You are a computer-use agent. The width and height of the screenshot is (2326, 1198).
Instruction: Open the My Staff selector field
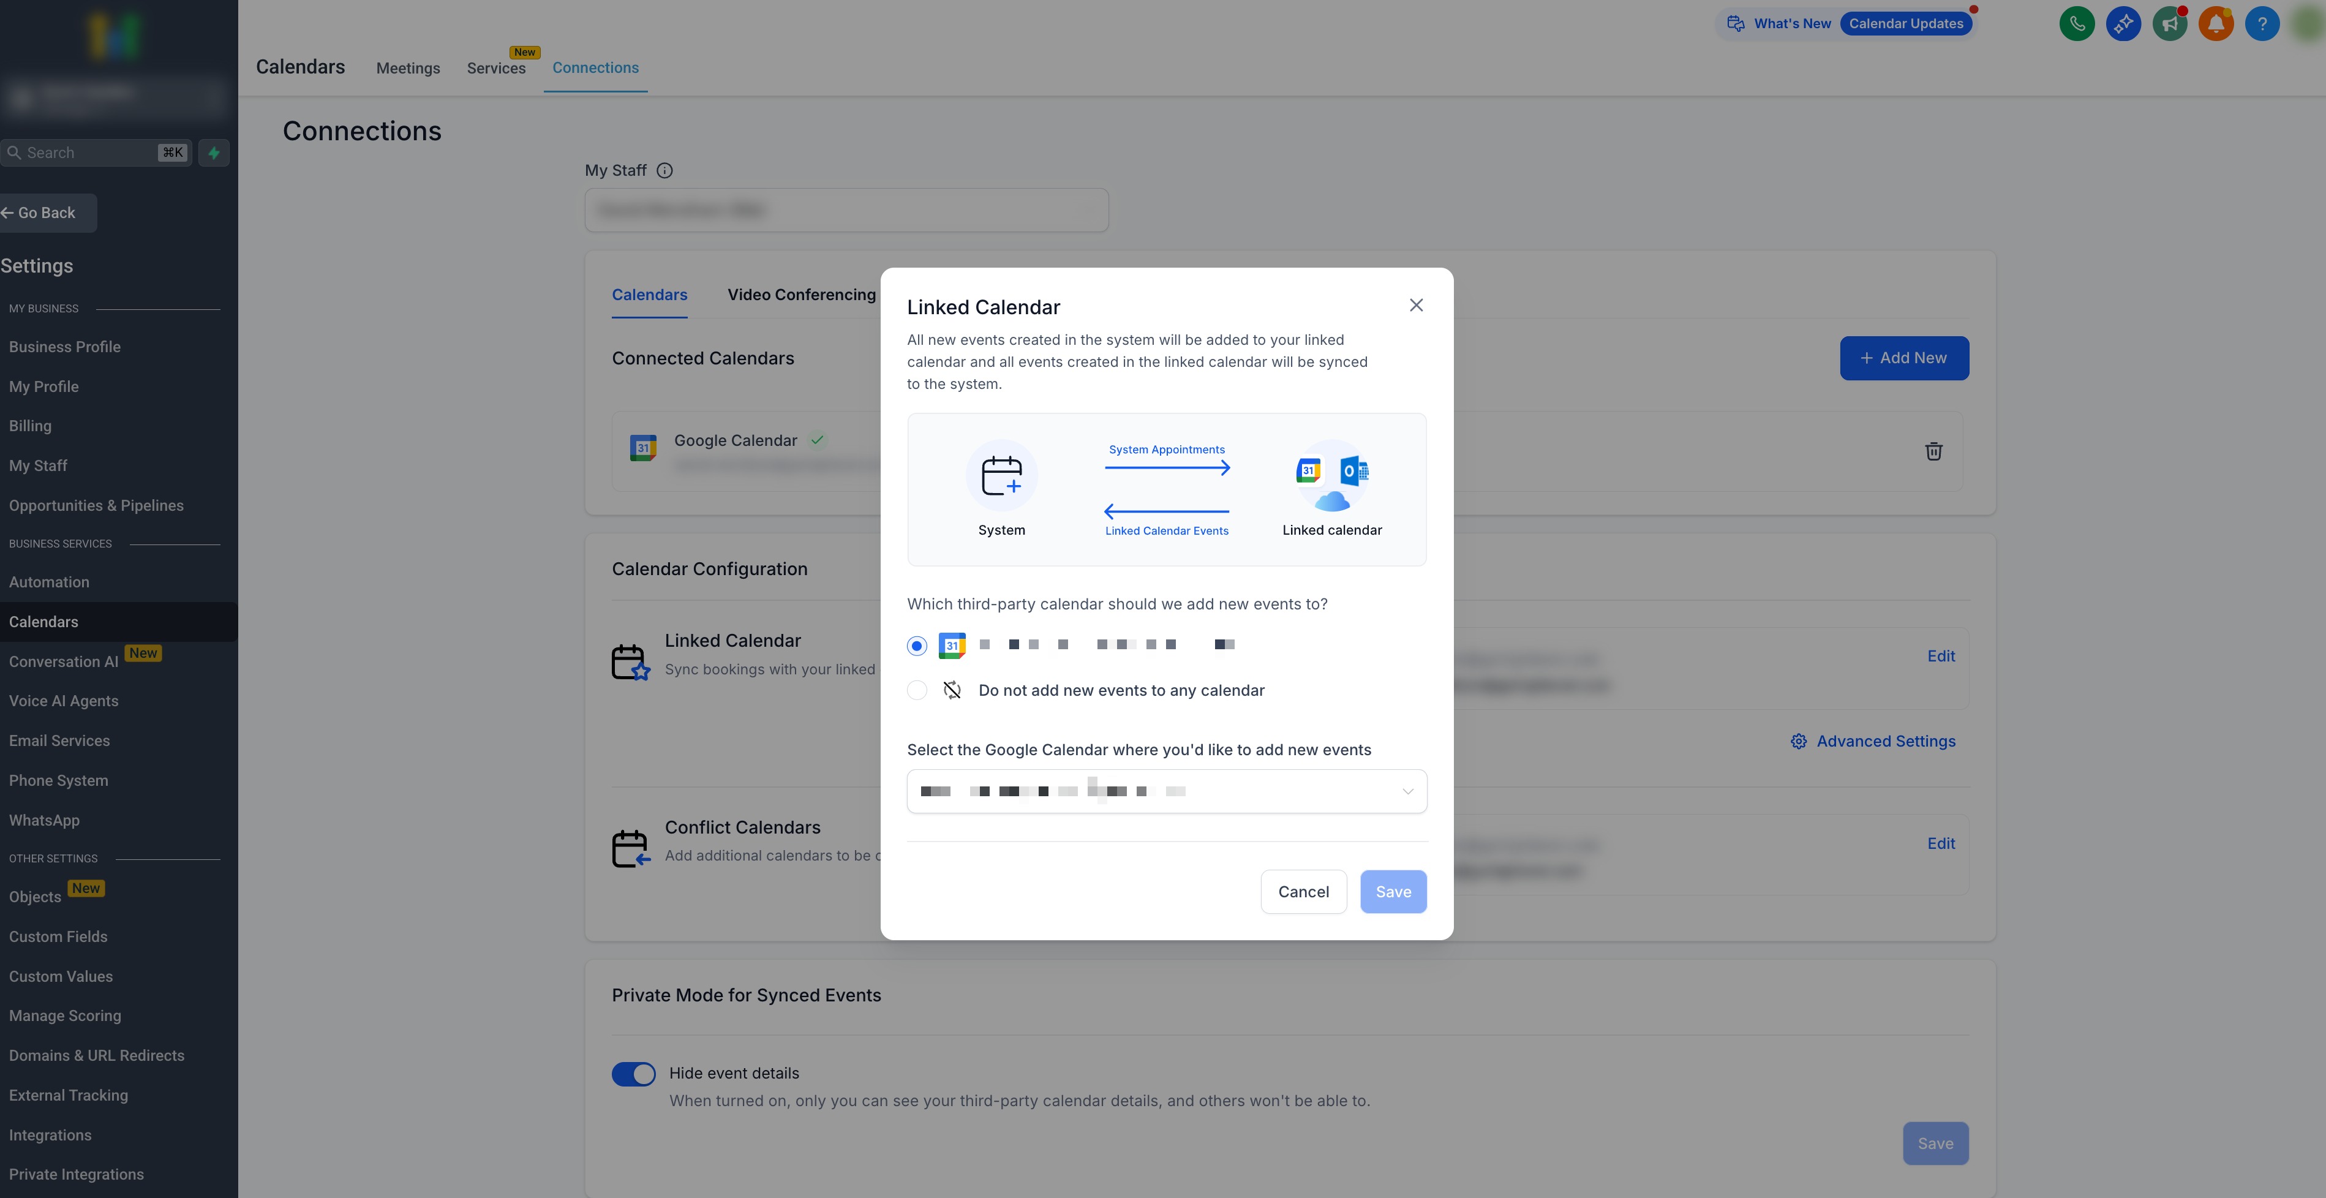(x=846, y=210)
